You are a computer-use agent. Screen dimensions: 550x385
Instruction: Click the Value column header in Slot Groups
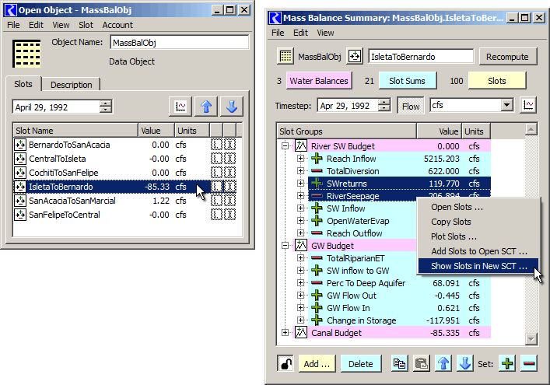point(440,131)
